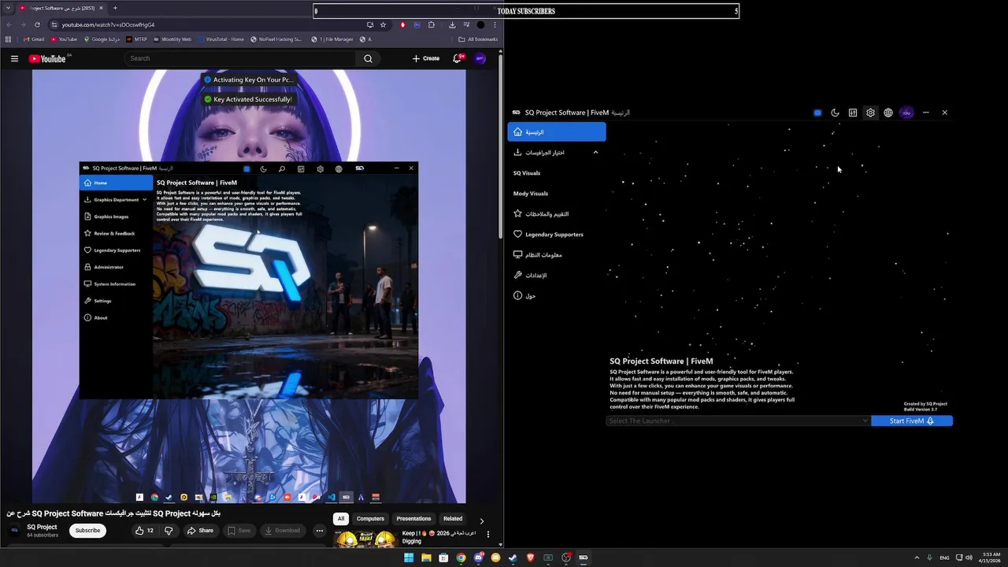Open File Explorer from the taskbar

(x=426, y=558)
